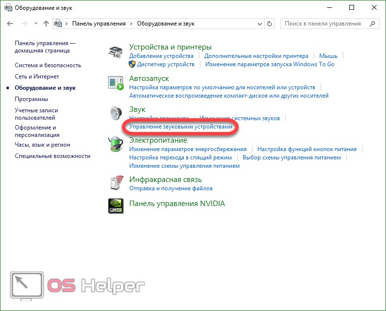This screenshot has width=386, height=311.
Task: Open Диспетчер устройств link
Action: click(x=165, y=64)
